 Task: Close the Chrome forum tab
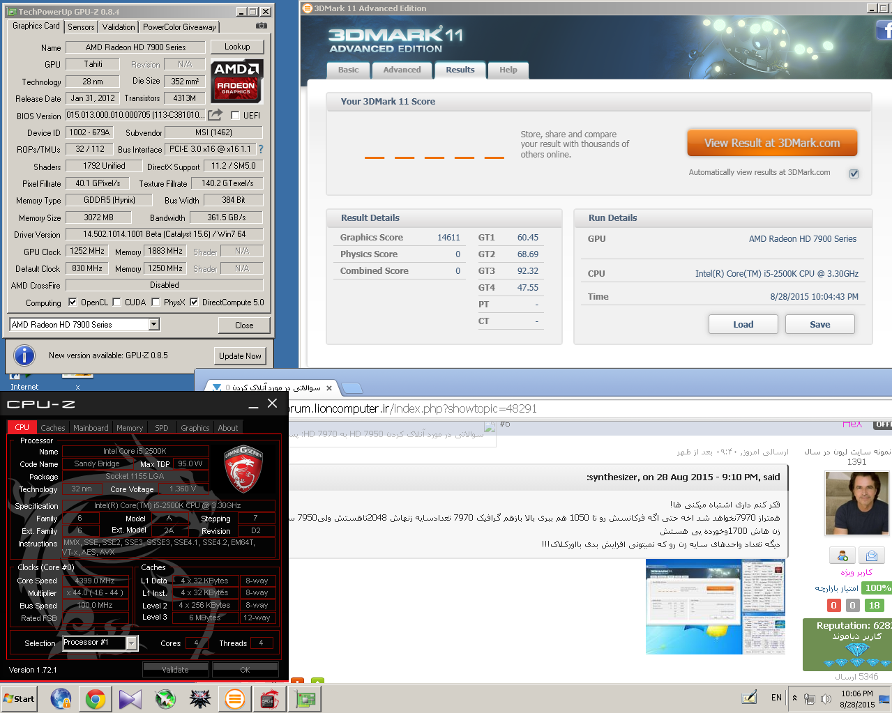329,388
